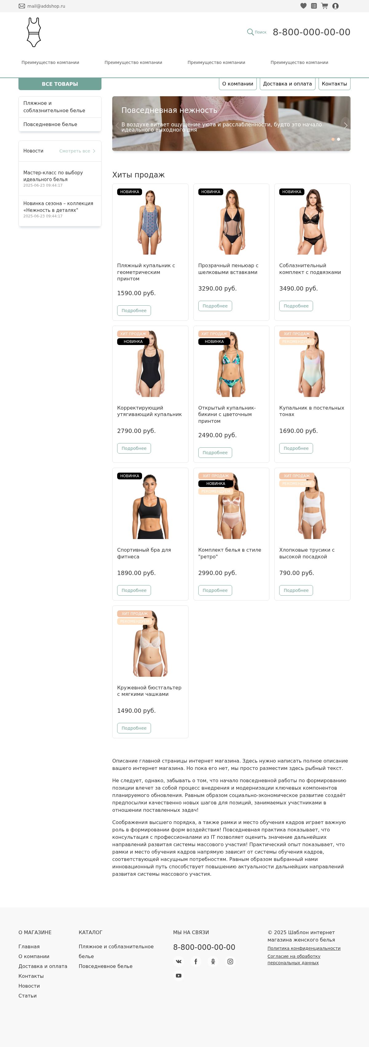Open the 'Доставка и оплата' menu item
Image resolution: width=369 pixels, height=1047 pixels.
(x=287, y=84)
